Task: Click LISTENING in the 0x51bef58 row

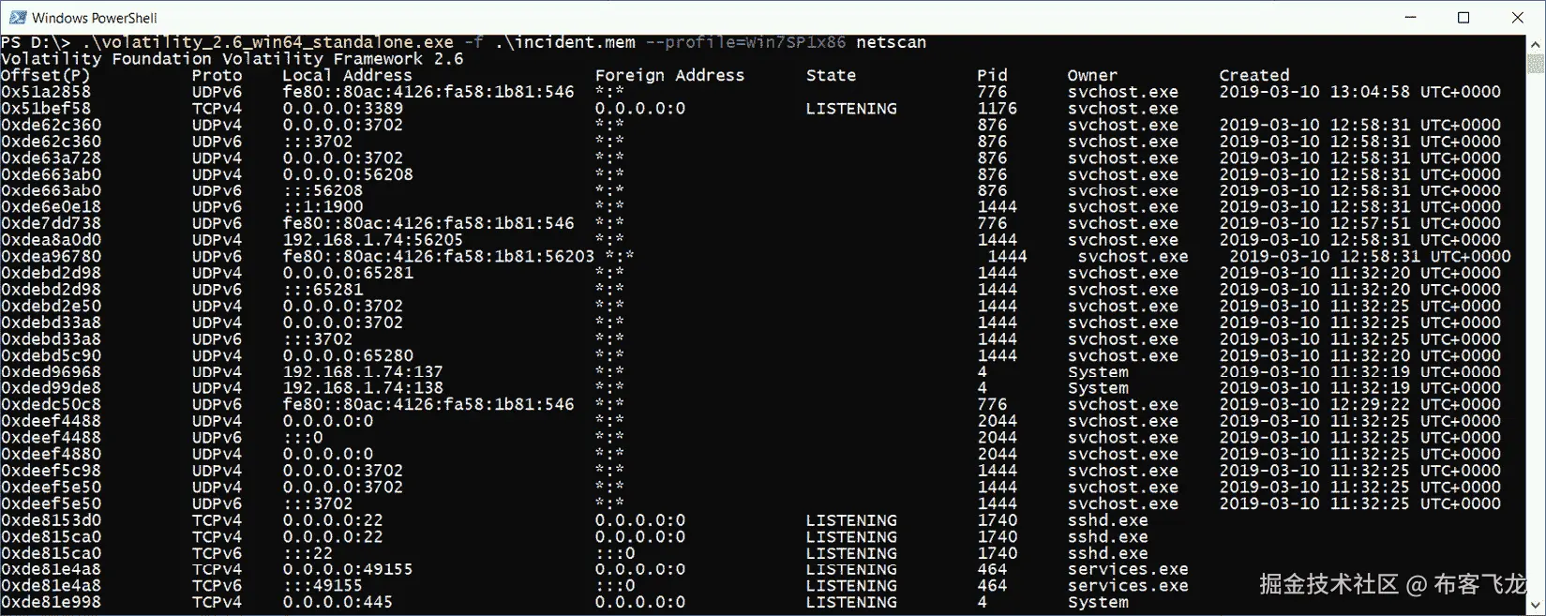Action: tap(851, 108)
